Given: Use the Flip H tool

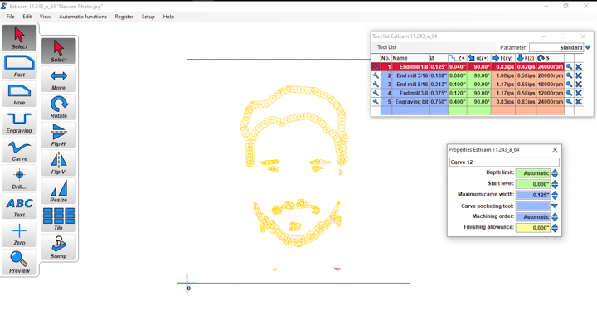Looking at the screenshot, I should [59, 135].
